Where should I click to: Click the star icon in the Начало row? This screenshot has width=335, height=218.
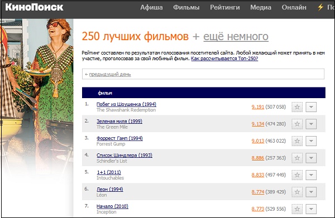pos(297,209)
